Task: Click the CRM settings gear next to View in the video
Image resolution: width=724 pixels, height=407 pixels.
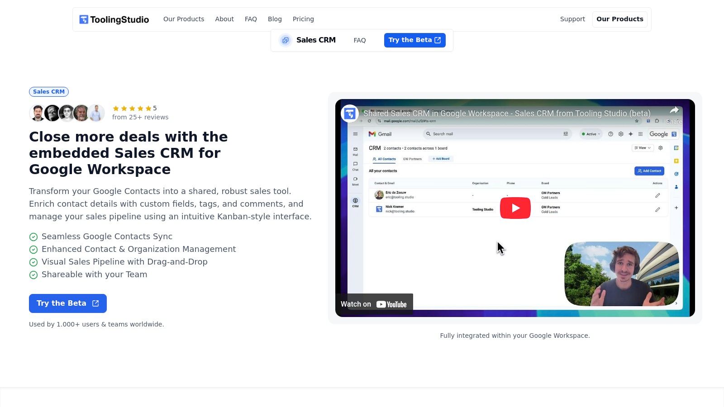Action: (661, 148)
